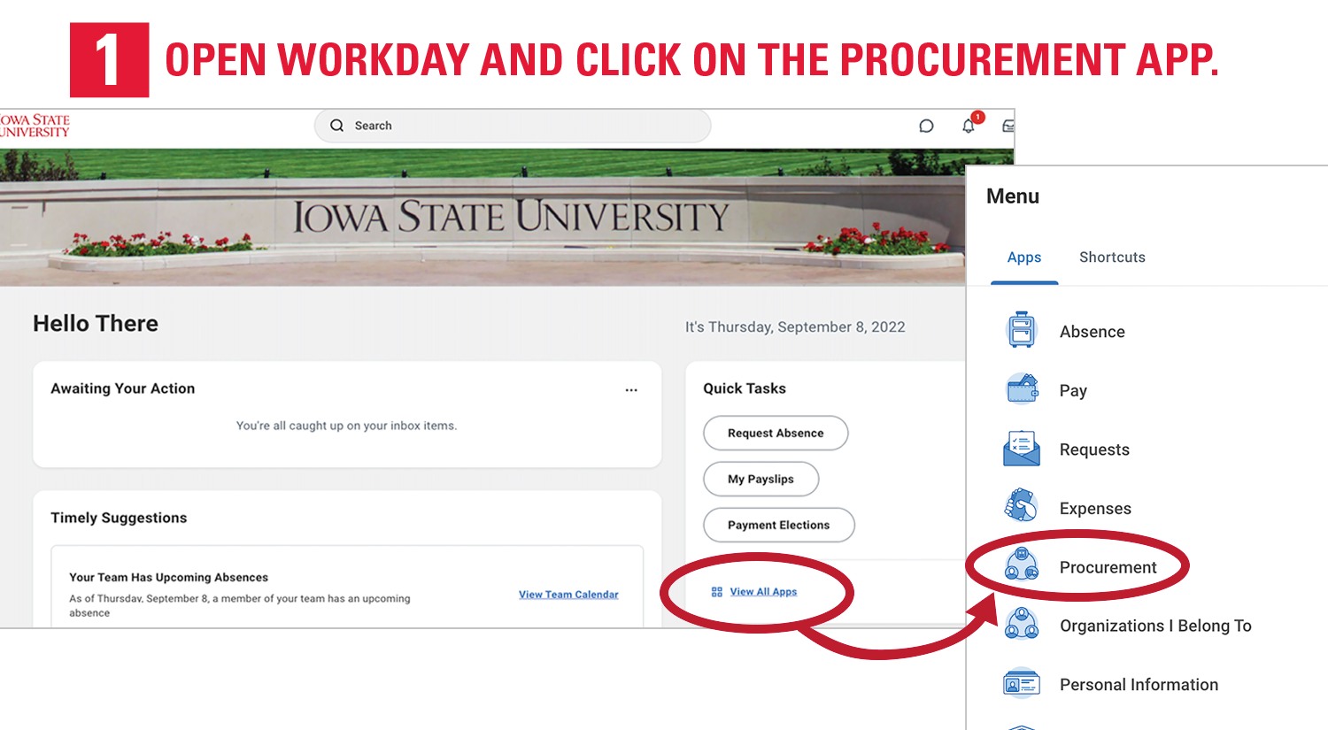Open the Pay app label
The image size is (1328, 730).
pyautogui.click(x=1073, y=391)
